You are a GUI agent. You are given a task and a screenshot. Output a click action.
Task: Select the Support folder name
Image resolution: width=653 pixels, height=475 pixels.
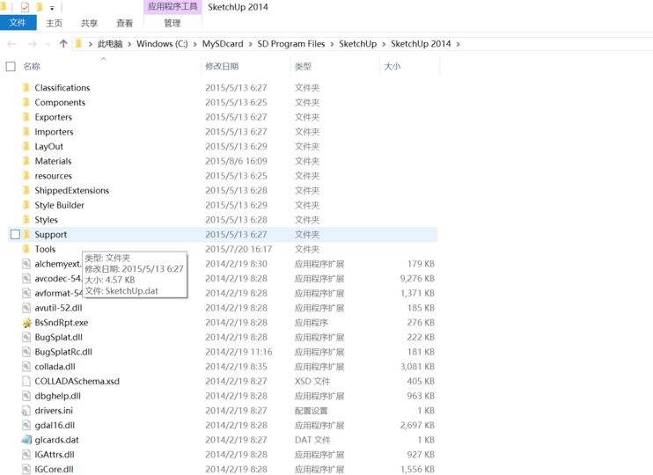51,234
